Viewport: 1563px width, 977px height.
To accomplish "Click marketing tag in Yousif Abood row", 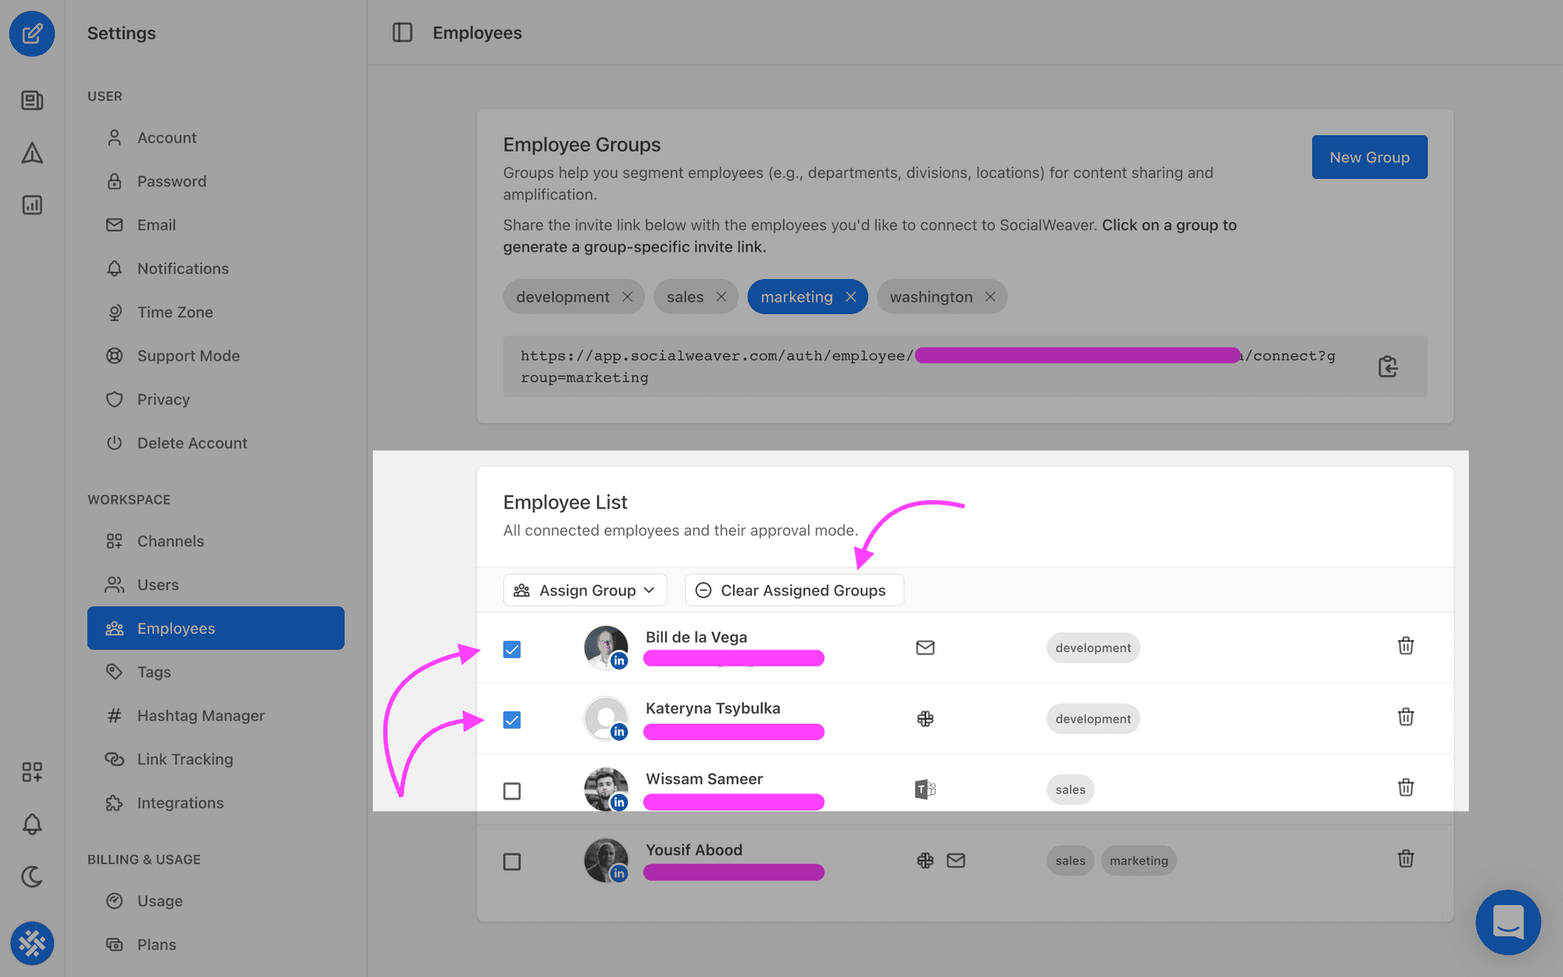I will click(1139, 861).
